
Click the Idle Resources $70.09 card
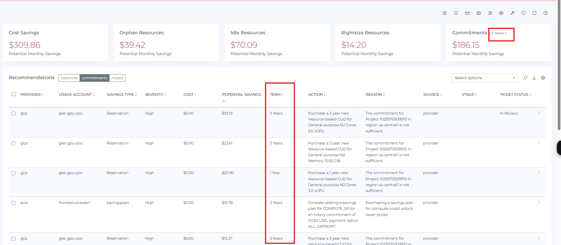pos(277,42)
